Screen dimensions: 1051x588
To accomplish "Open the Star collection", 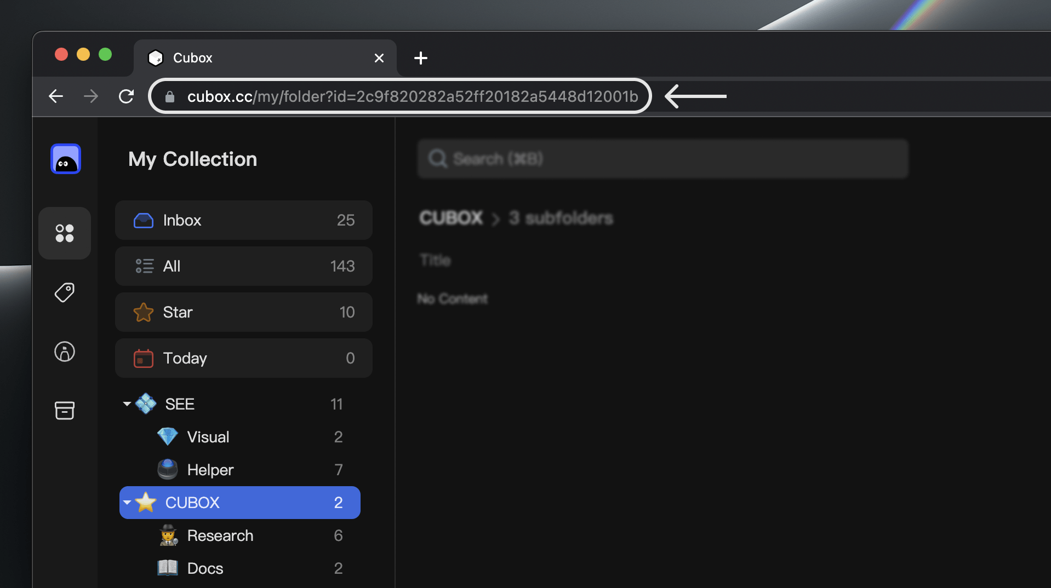I will 244,312.
